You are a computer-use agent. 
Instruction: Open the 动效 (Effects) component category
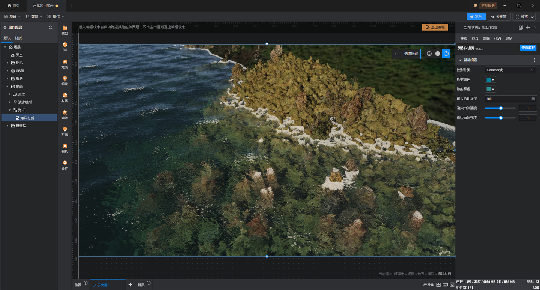[x=65, y=114]
